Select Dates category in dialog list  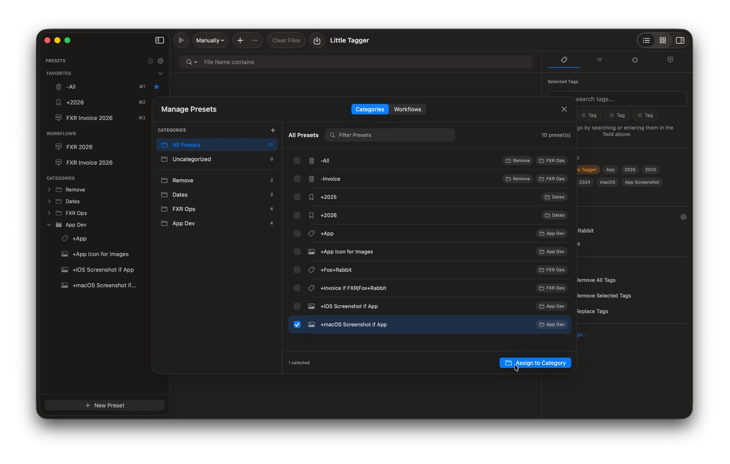pos(217,195)
